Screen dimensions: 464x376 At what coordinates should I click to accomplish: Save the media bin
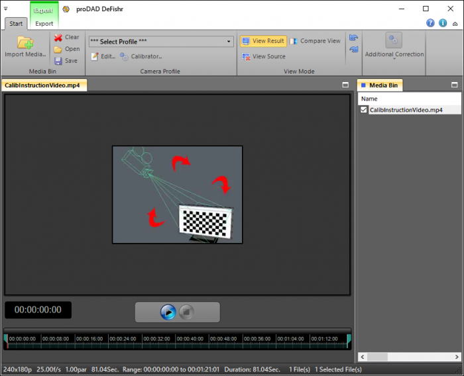[x=66, y=61]
